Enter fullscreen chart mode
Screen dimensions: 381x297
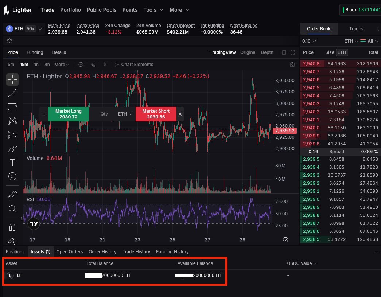pyautogui.click(x=293, y=52)
